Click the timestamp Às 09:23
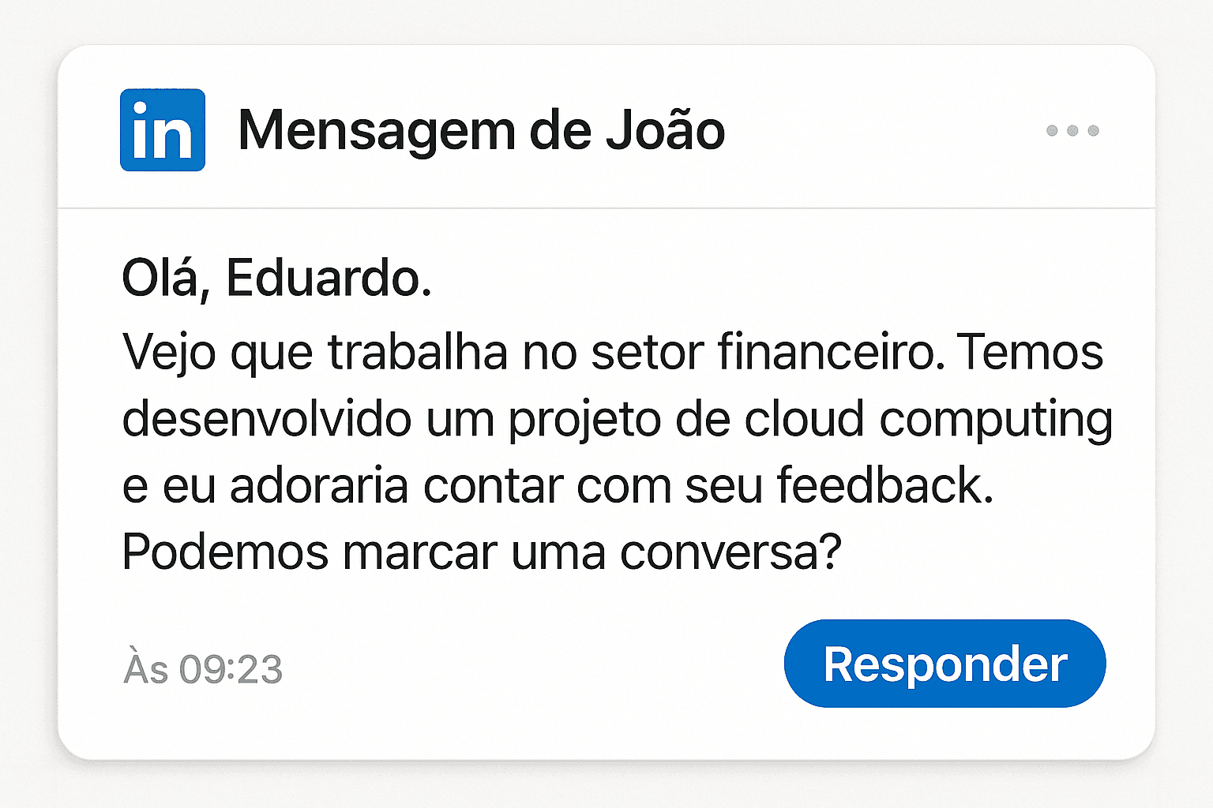The width and height of the screenshot is (1213, 808). pyautogui.click(x=203, y=670)
